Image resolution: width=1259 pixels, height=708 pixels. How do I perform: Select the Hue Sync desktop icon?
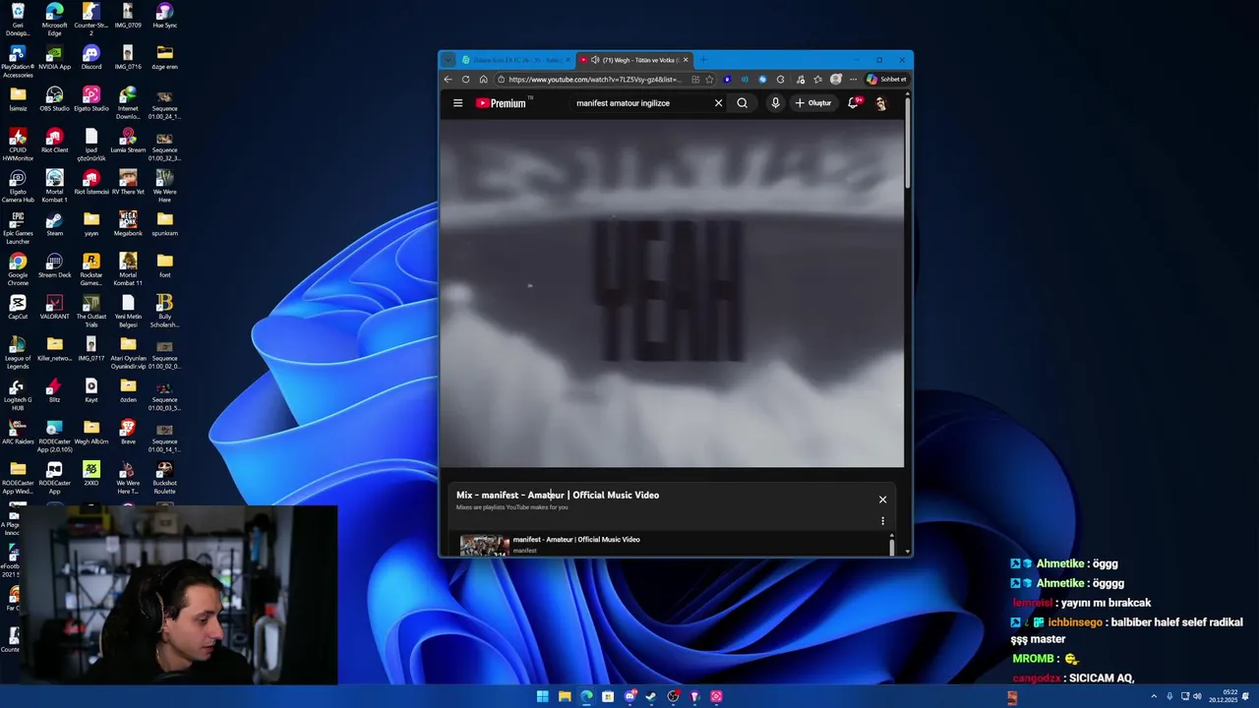(164, 17)
